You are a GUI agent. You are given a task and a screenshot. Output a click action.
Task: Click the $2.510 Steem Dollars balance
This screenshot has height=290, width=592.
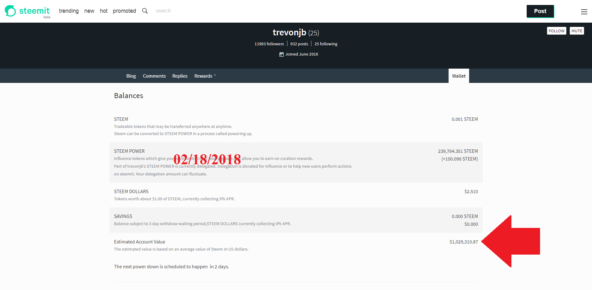pos(471,192)
